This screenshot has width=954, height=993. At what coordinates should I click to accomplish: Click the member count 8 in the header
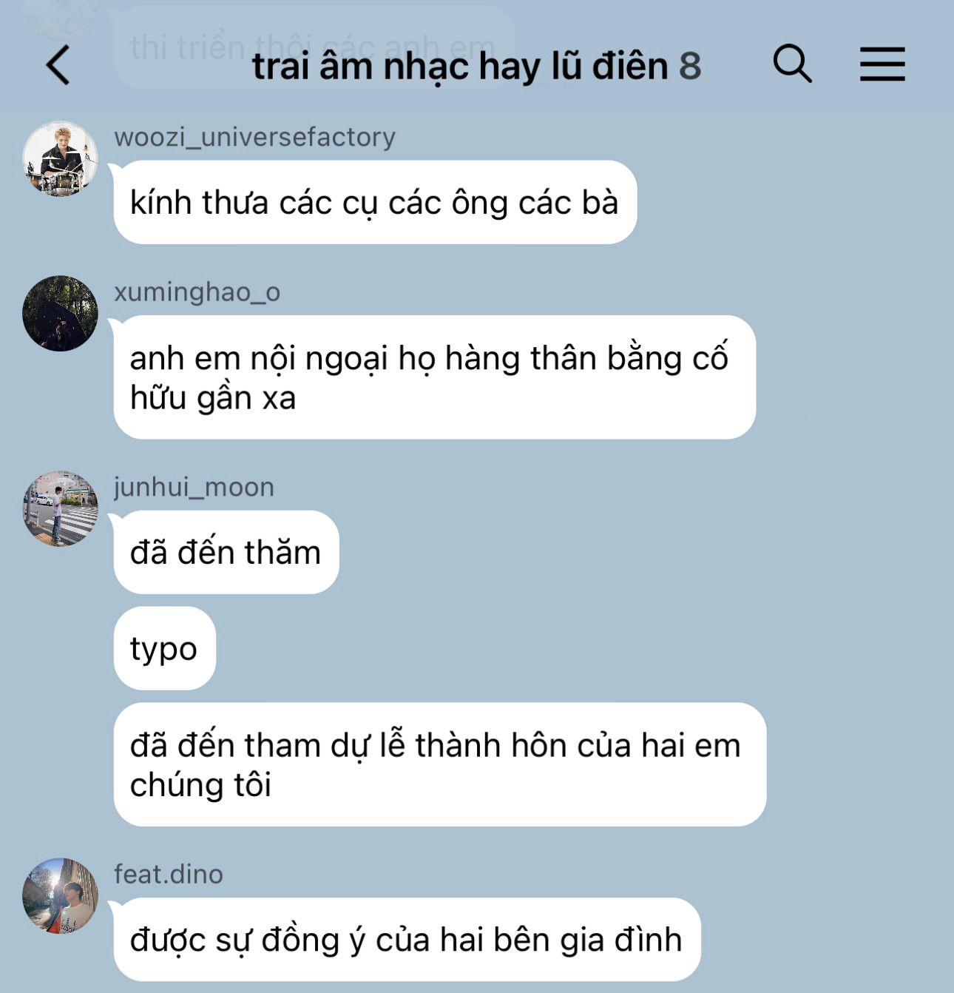point(690,66)
